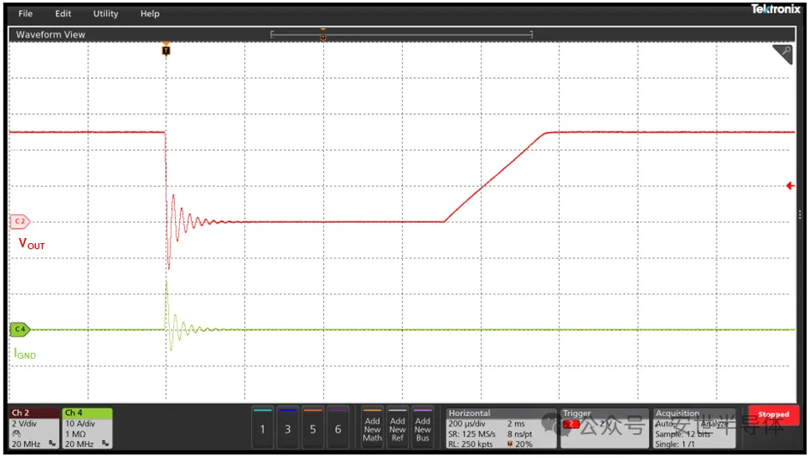Click the Ch 2 bandwidth limit icon
Image resolution: width=810 pixels, height=458 pixels.
coord(52,443)
